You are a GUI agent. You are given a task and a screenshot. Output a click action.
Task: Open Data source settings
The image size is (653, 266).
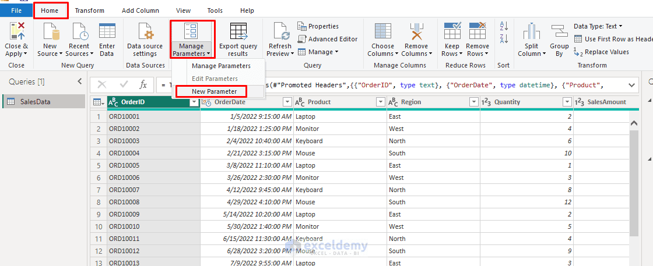(145, 41)
